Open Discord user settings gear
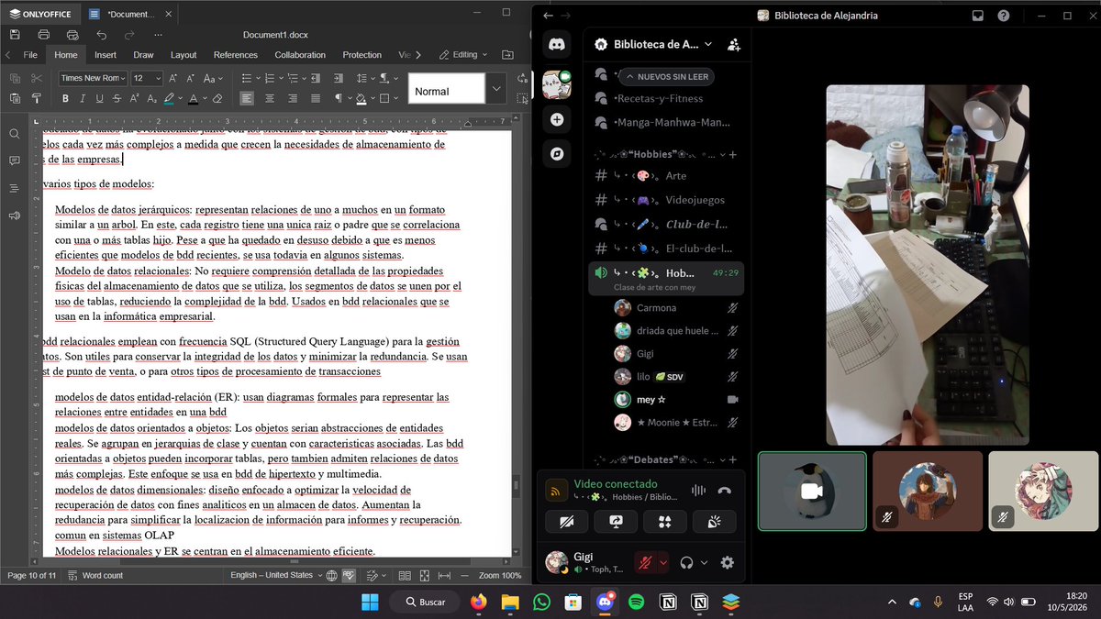1101x619 pixels. [728, 562]
